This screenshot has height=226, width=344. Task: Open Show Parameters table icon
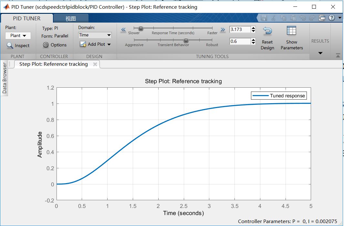pos(291,31)
